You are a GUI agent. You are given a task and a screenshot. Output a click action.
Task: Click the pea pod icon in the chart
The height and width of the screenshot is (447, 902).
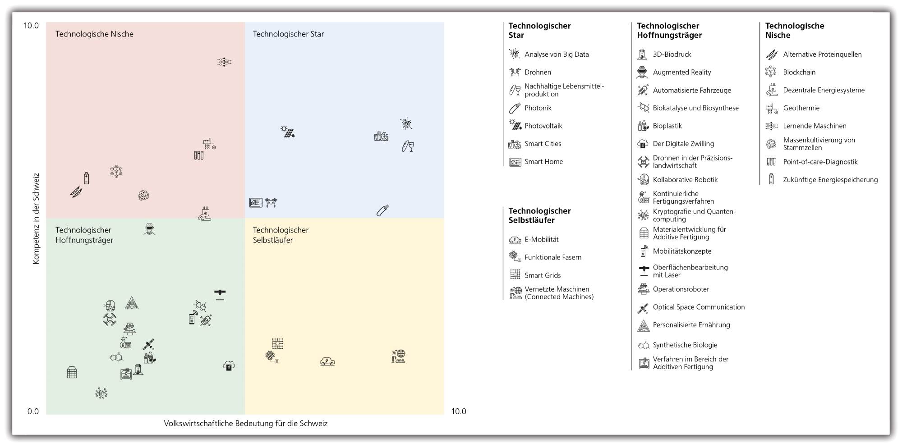click(76, 192)
